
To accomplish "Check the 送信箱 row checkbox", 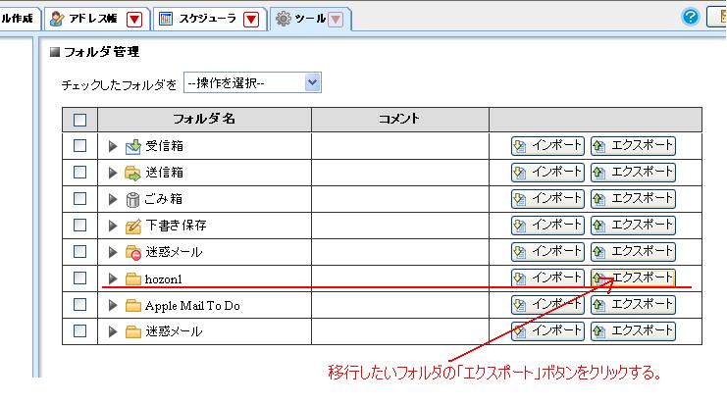I will pyautogui.click(x=79, y=172).
